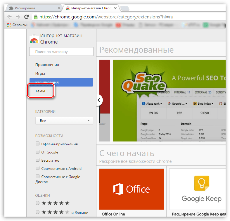Click the Интернет-магазин Chrome heading
This screenshot has width=230, height=221.
click(61, 39)
